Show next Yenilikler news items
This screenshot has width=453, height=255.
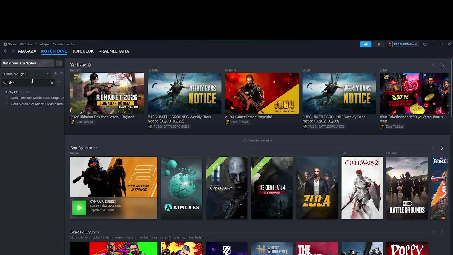442,65
